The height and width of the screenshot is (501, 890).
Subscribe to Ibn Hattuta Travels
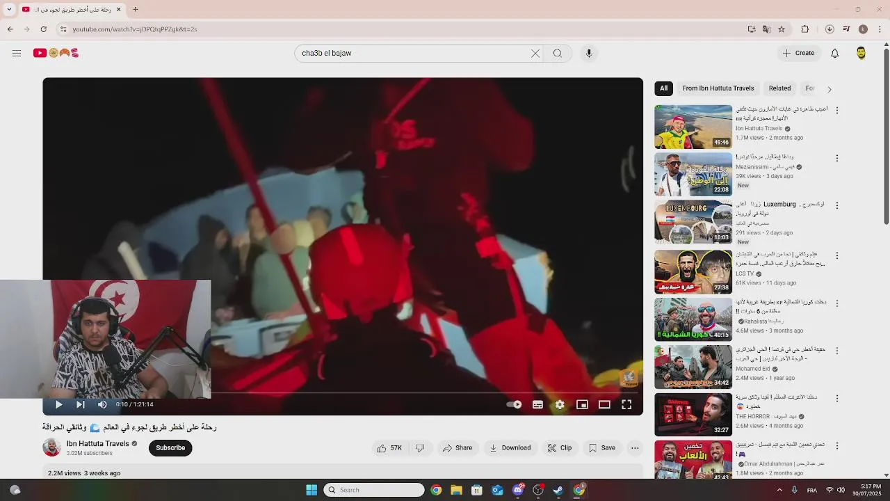pyautogui.click(x=170, y=448)
